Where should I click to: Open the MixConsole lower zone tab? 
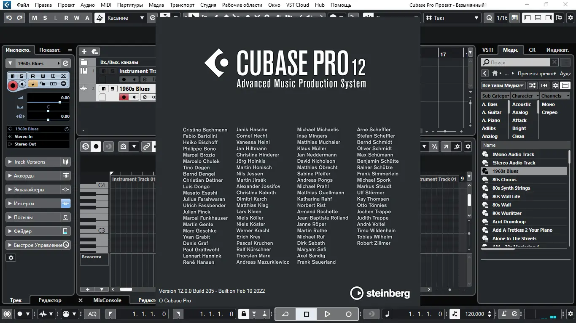tap(107, 300)
